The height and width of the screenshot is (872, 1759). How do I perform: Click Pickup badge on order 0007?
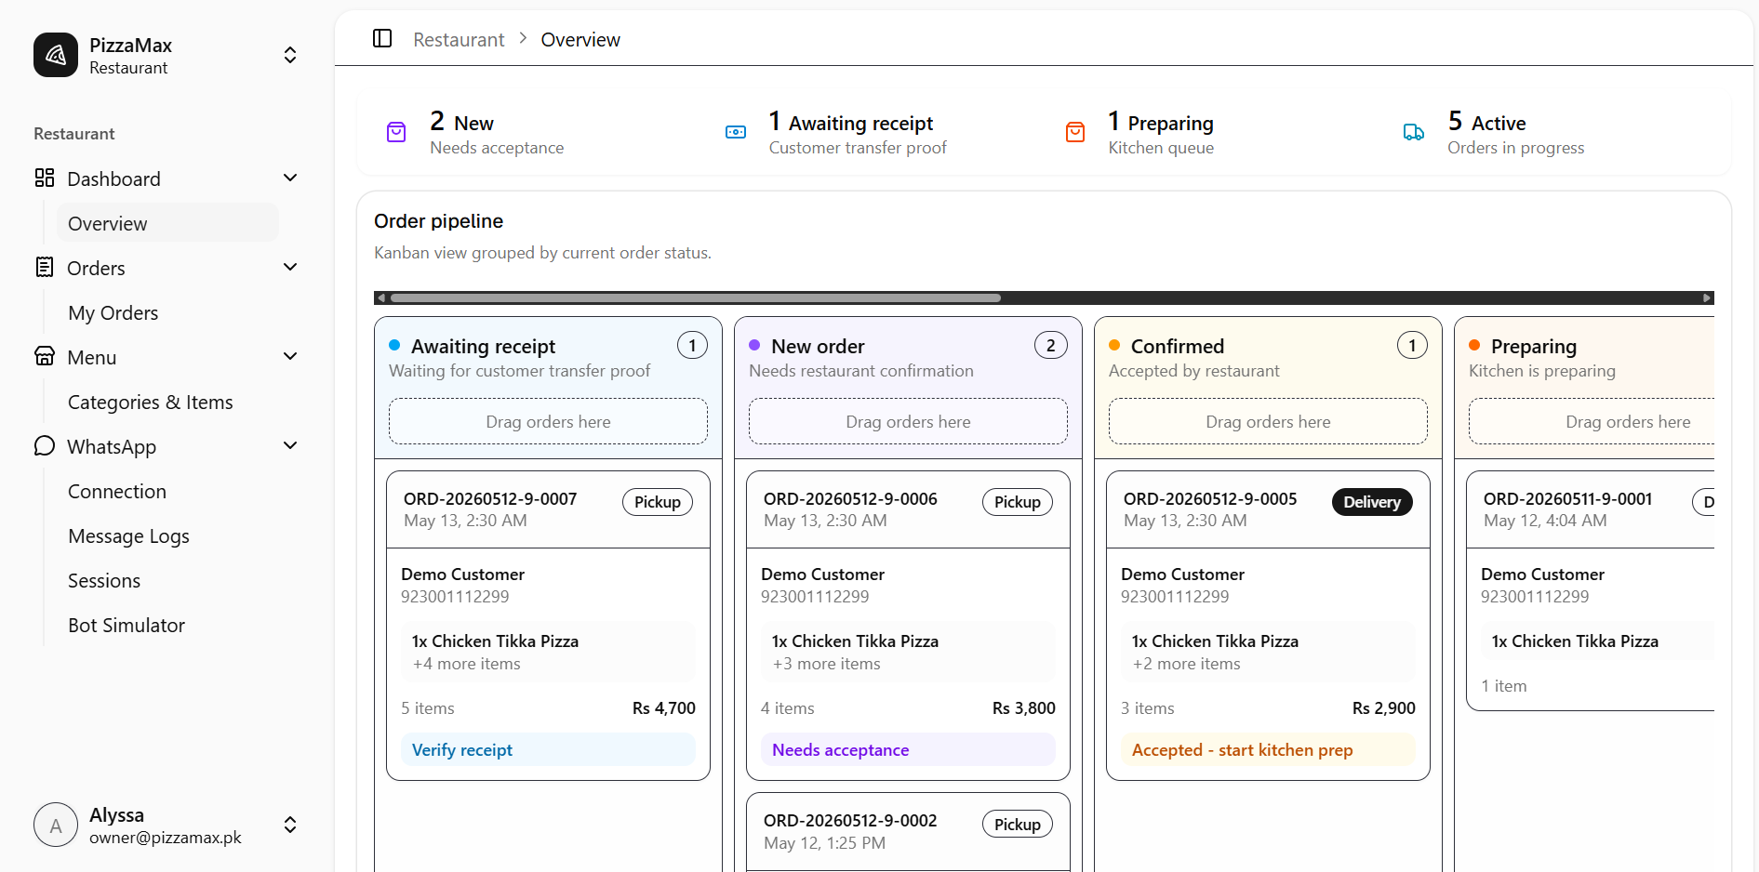point(658,502)
